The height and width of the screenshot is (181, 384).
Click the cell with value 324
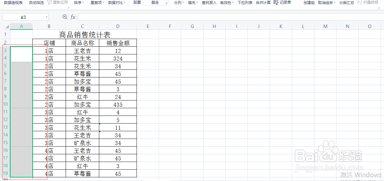pyautogui.click(x=118, y=58)
